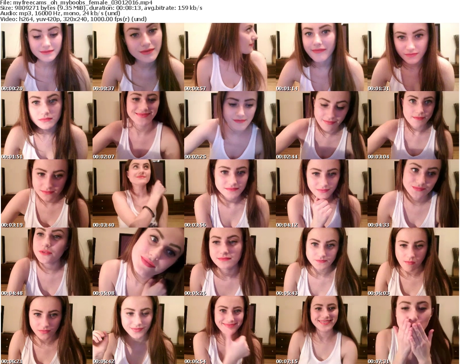Pick the thumbnail stamped 00:02:44

coord(322,125)
